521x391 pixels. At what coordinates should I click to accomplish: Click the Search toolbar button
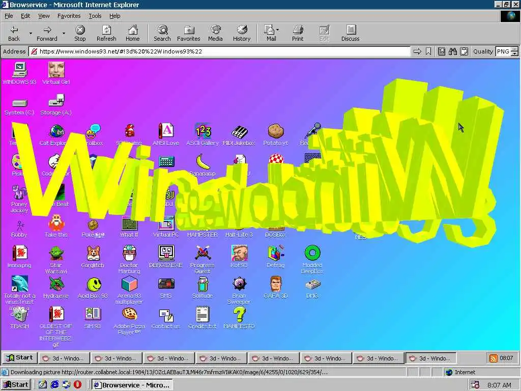pyautogui.click(x=162, y=33)
